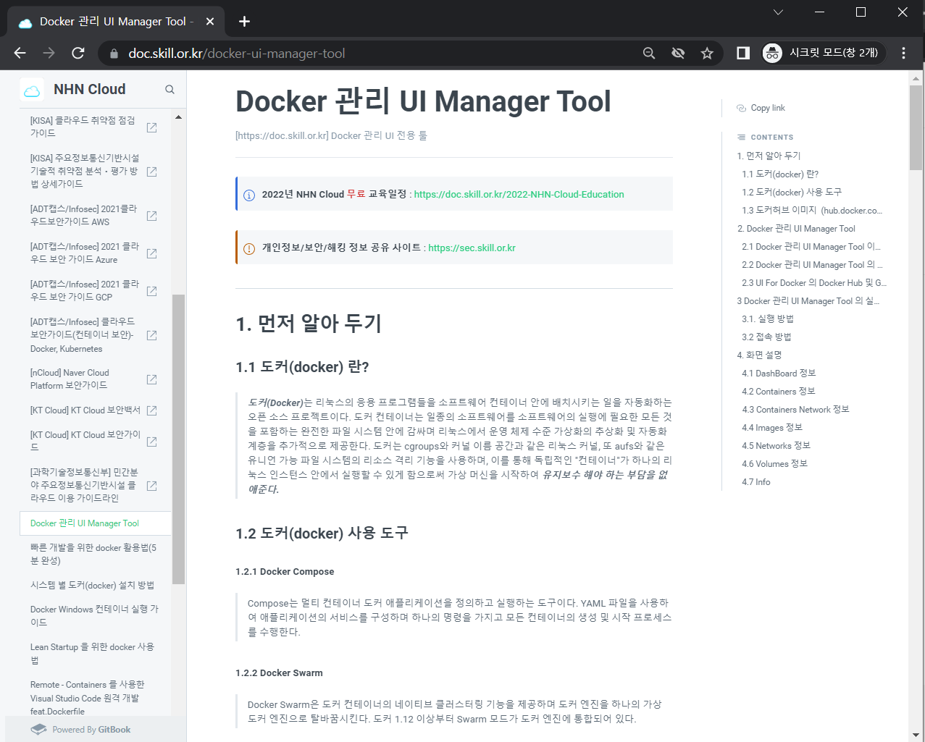Click external link icon beside 클라우드 보안 가이드 GCP
This screenshot has height=742, width=925.
click(x=151, y=291)
